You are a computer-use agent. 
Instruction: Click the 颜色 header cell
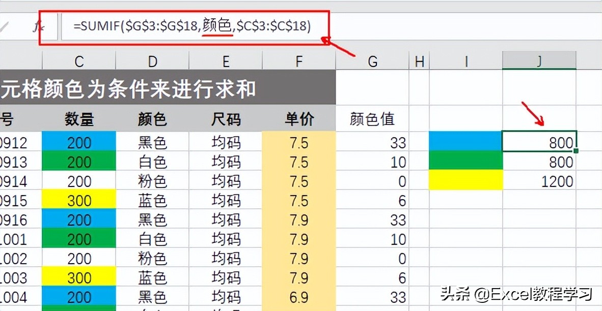pos(152,119)
